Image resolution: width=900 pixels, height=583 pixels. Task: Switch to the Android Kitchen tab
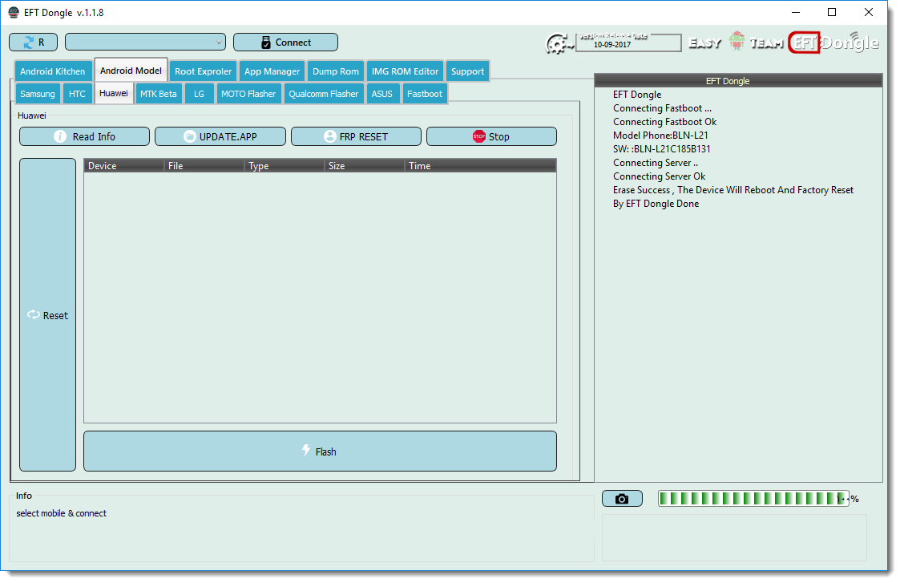point(53,71)
